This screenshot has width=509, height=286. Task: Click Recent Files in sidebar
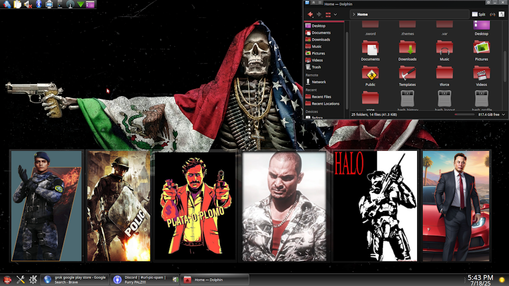pyautogui.click(x=321, y=97)
